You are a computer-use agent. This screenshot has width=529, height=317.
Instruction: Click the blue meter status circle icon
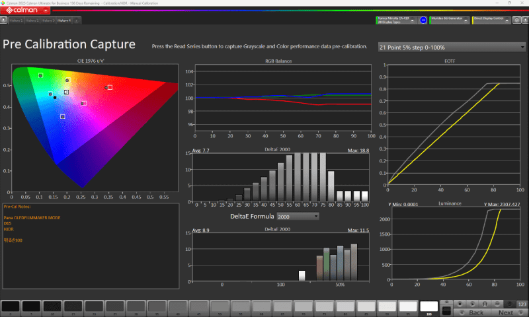pos(423,20)
